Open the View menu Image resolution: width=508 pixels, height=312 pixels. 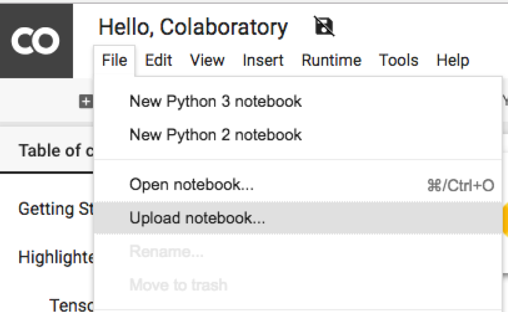point(207,60)
